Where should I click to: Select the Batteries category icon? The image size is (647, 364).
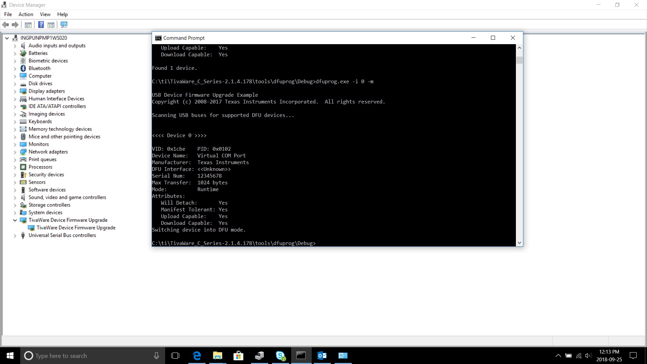(23, 53)
